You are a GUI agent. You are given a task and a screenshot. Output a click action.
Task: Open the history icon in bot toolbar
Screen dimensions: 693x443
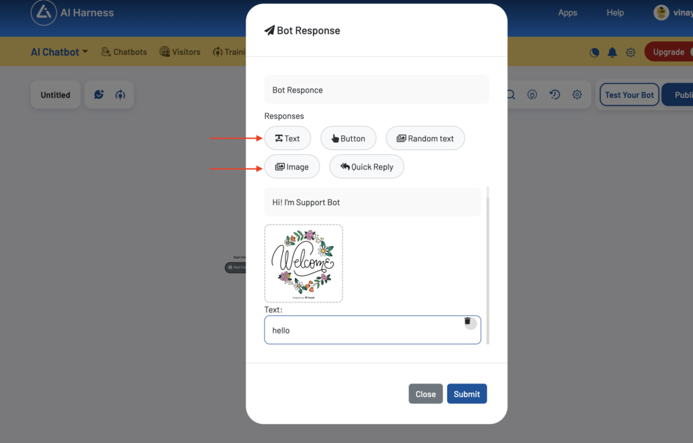555,95
